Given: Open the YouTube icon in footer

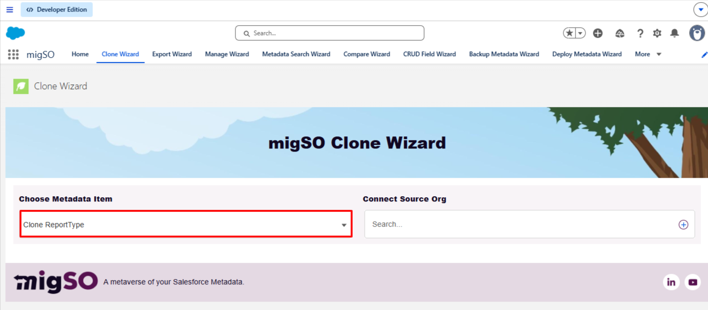Looking at the screenshot, I should coord(693,282).
